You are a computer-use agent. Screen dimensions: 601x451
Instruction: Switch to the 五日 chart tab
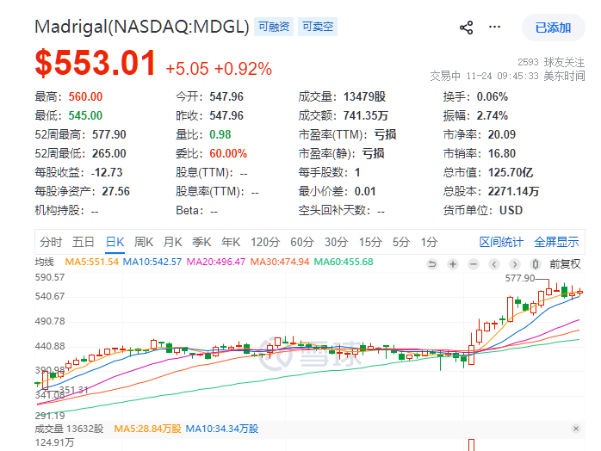[84, 242]
